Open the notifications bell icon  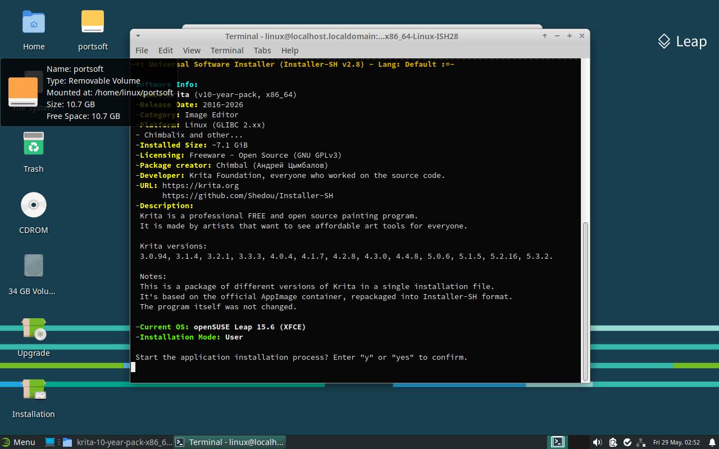pyautogui.click(x=712, y=442)
